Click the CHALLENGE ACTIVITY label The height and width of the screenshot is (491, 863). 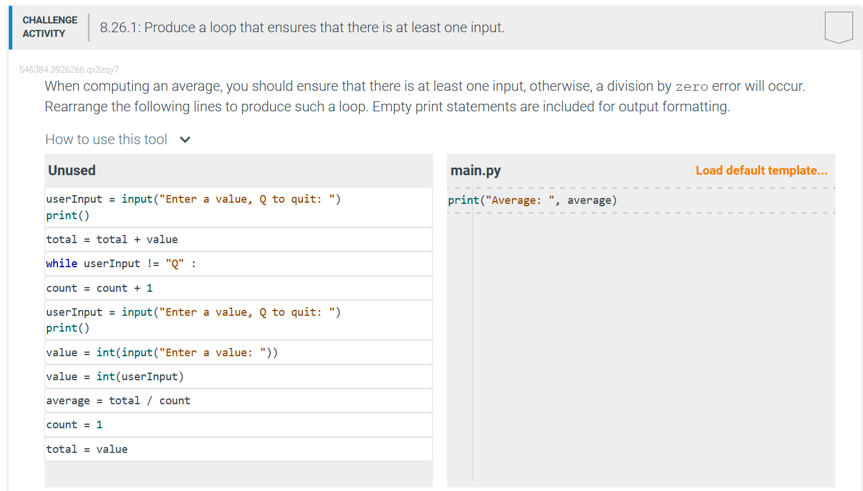[50, 26]
